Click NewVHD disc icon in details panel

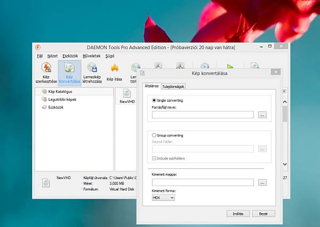(46, 183)
